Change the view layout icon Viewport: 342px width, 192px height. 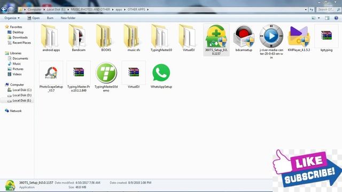pos(314,18)
